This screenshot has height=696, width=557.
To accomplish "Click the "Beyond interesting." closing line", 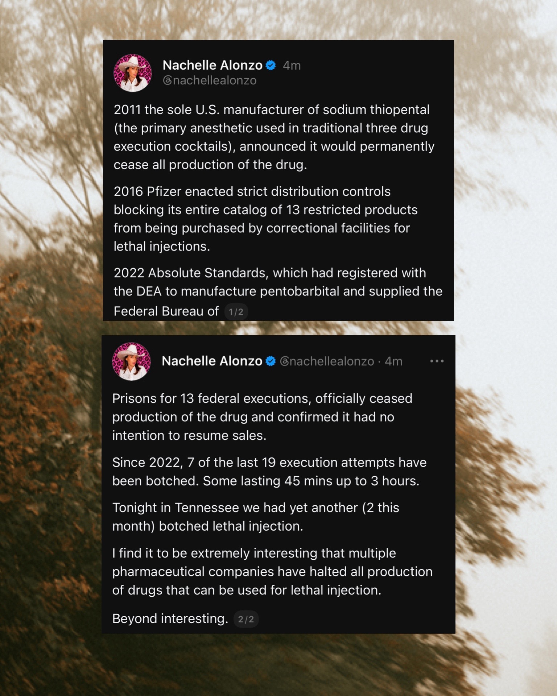I will [x=170, y=619].
